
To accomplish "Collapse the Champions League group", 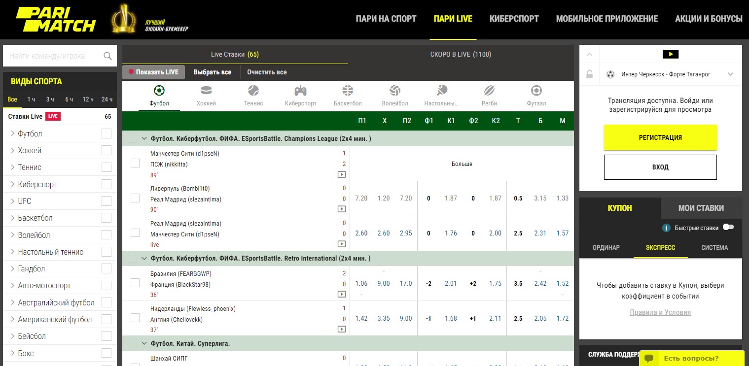I will (144, 139).
